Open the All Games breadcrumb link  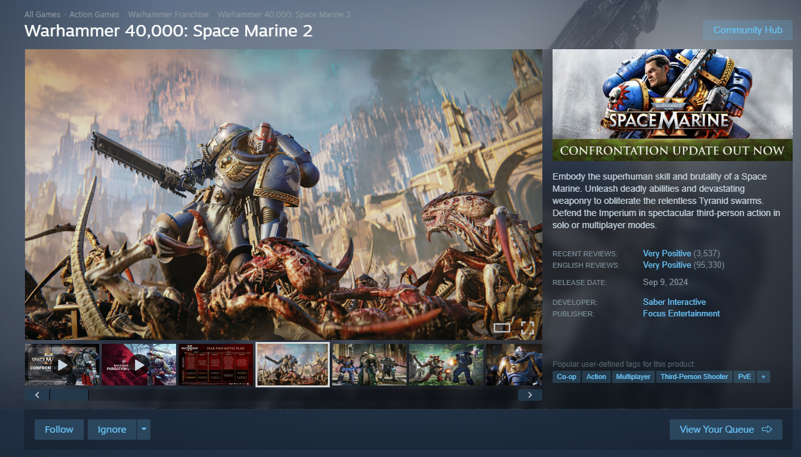tap(42, 14)
